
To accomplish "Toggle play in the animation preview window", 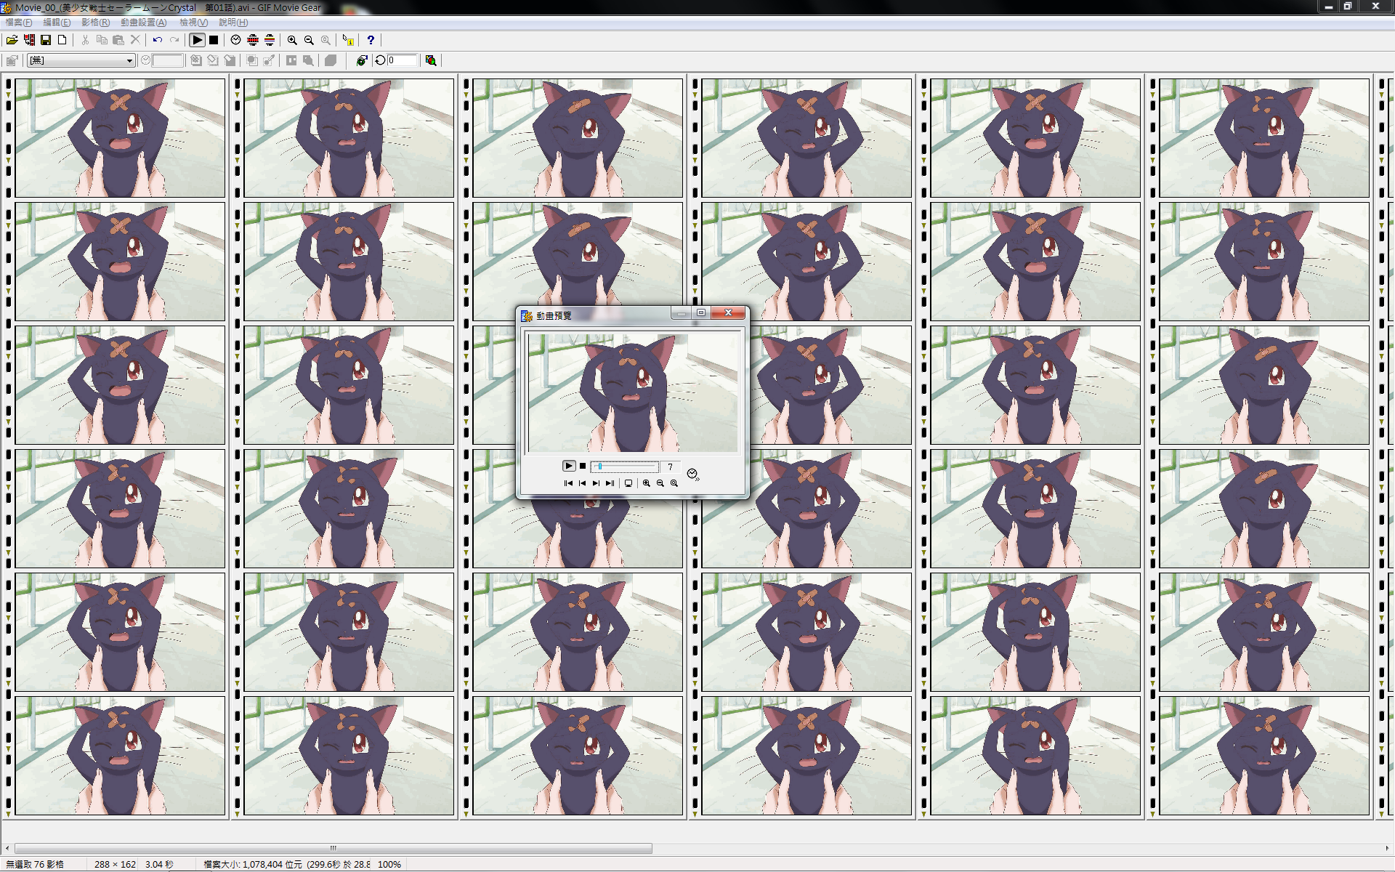I will (x=569, y=466).
